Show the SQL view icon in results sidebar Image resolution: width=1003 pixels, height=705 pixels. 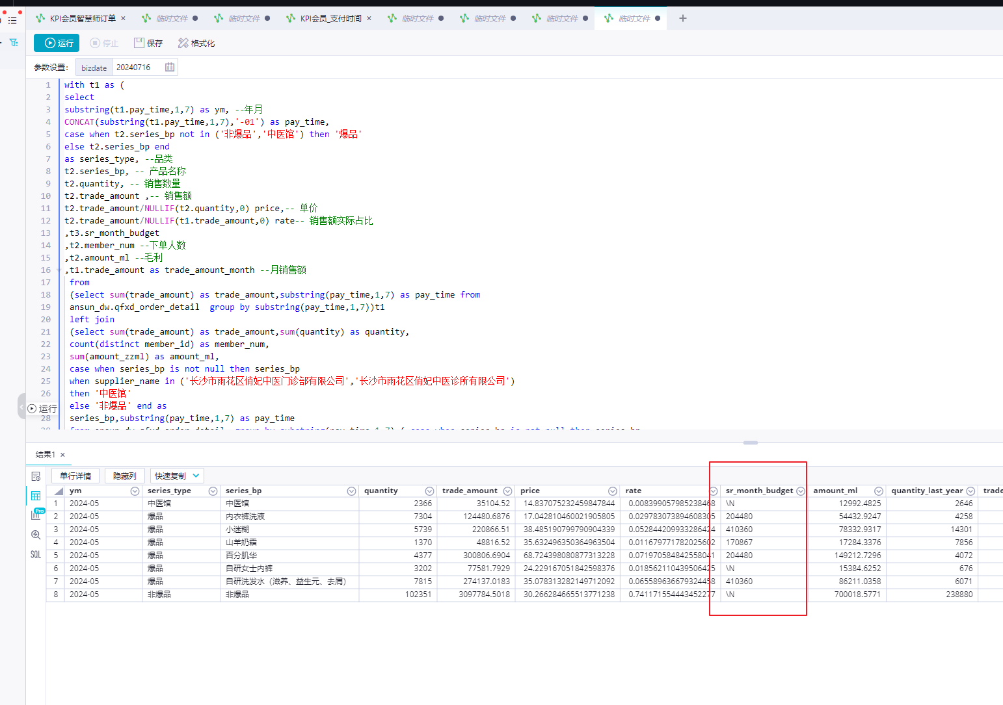click(x=36, y=554)
